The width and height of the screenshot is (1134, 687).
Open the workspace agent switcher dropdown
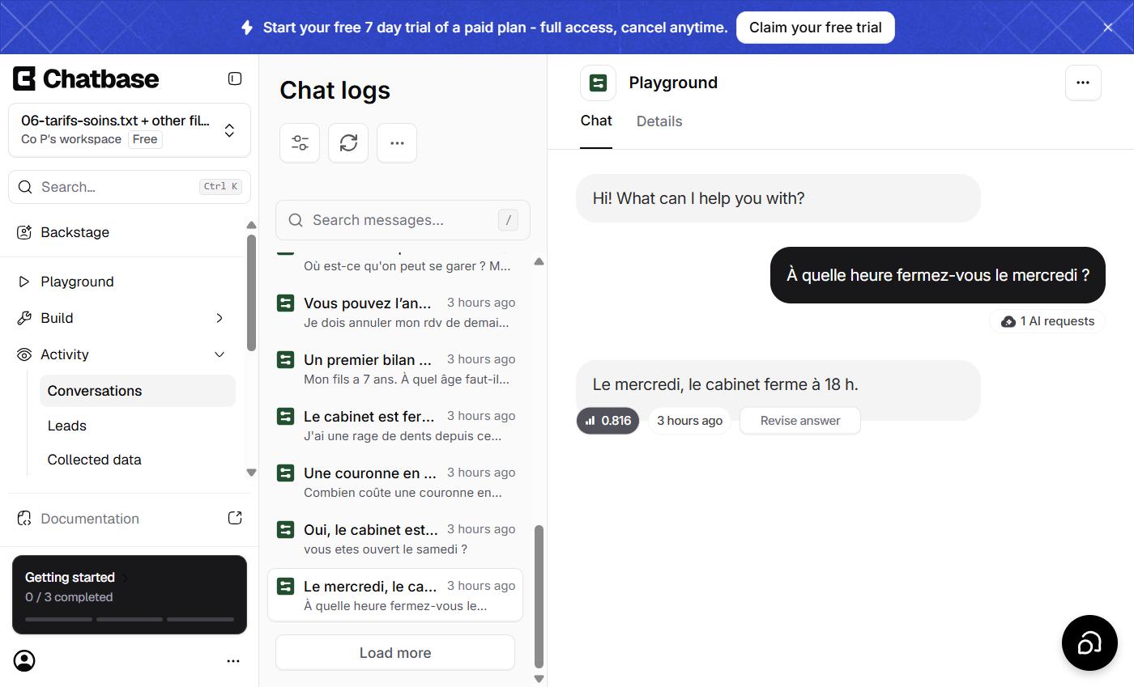click(x=130, y=130)
